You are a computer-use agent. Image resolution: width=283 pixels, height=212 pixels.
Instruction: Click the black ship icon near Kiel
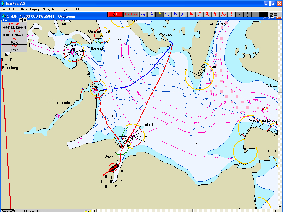(x=114, y=167)
